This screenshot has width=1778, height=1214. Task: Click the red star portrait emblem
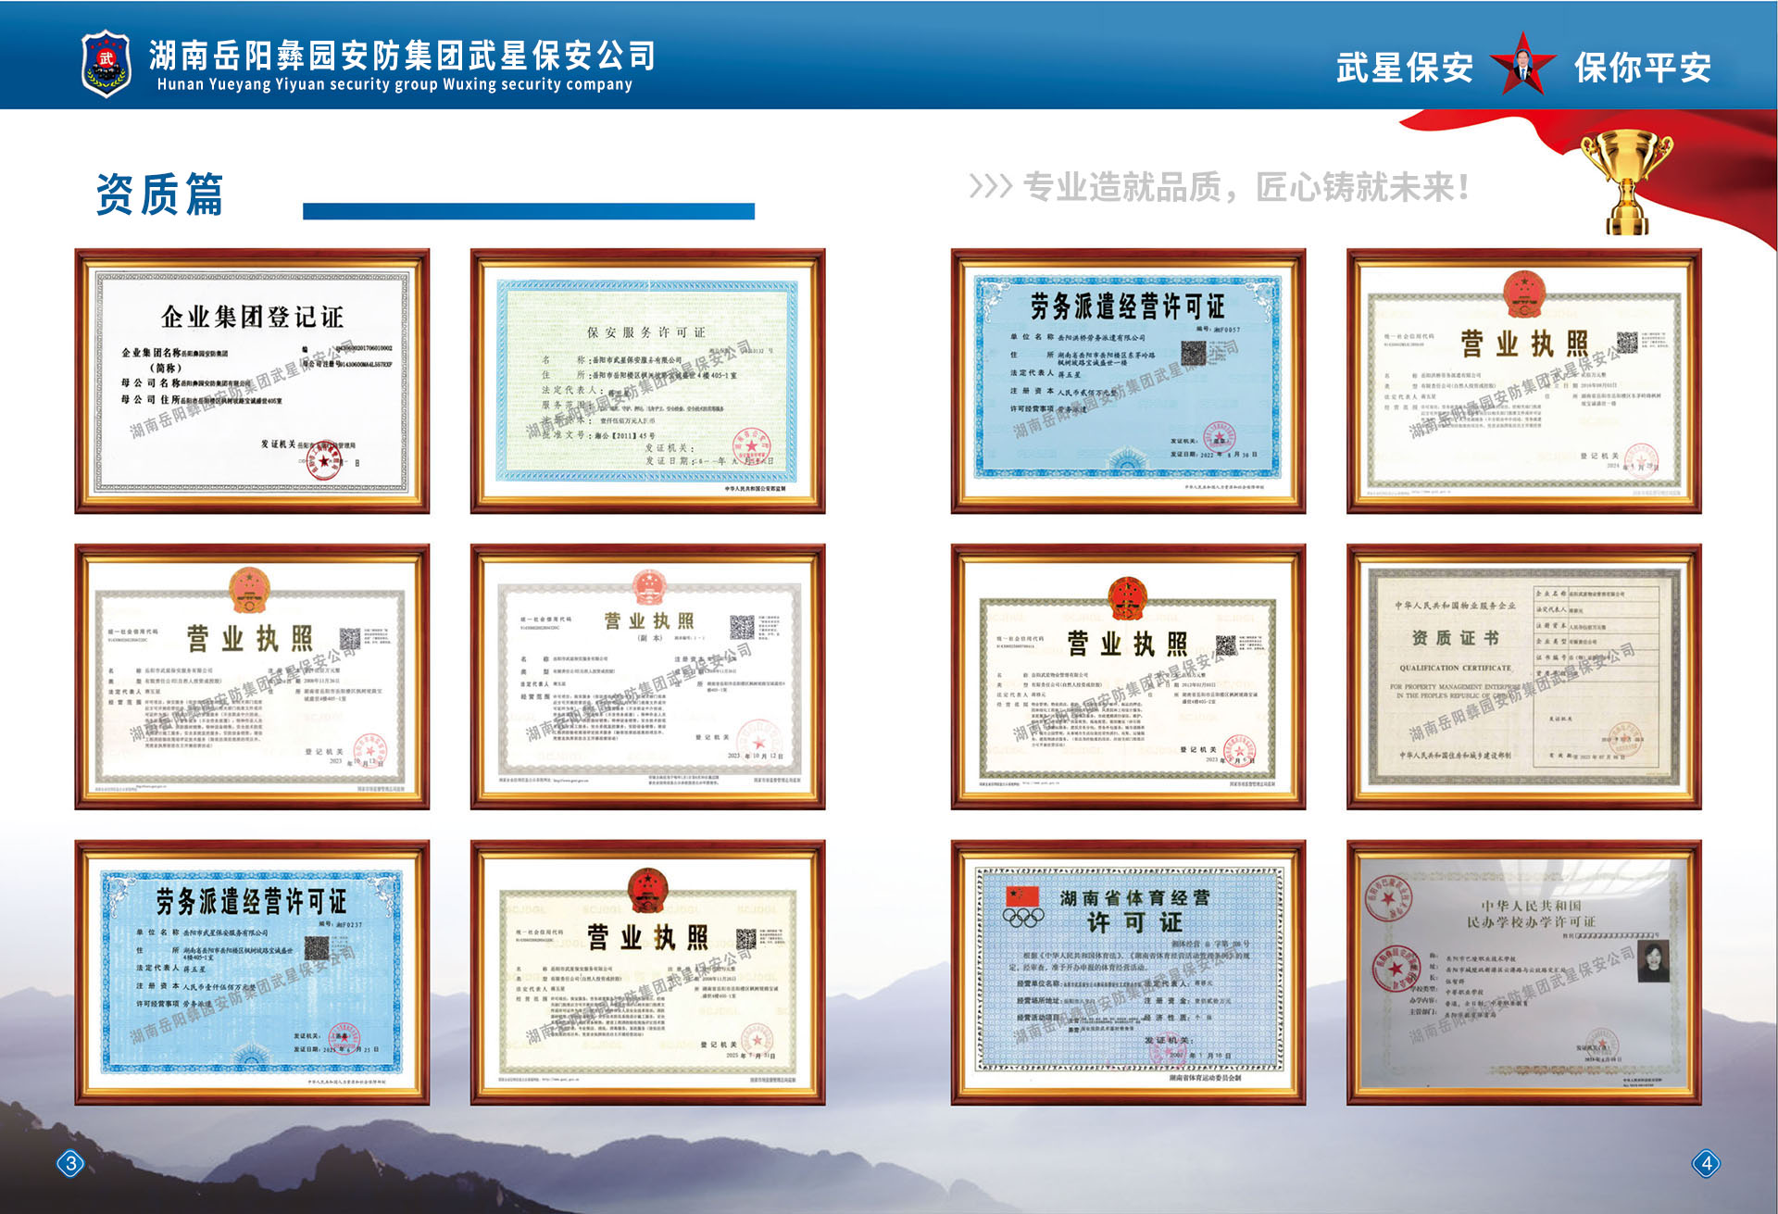[x=1522, y=65]
